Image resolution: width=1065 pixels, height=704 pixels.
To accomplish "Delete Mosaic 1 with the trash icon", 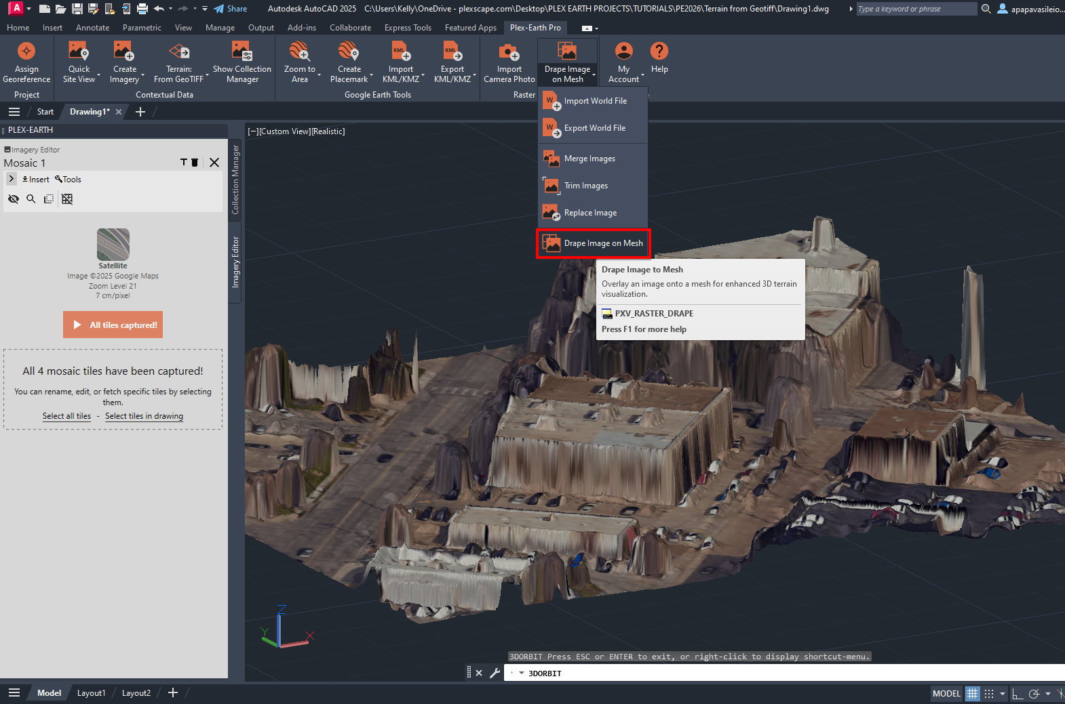I will point(195,162).
